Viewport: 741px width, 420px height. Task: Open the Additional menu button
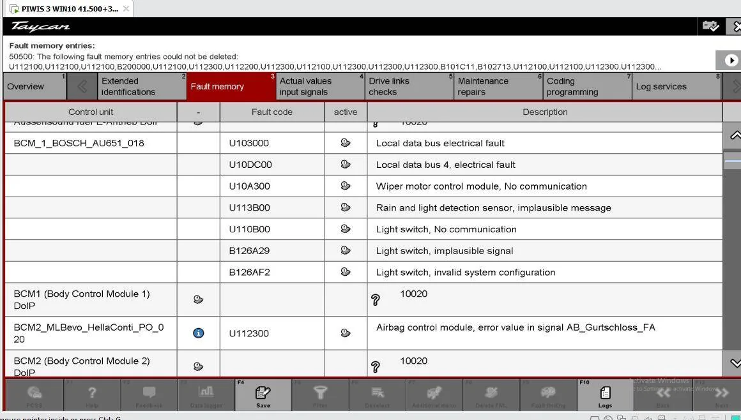(x=434, y=395)
